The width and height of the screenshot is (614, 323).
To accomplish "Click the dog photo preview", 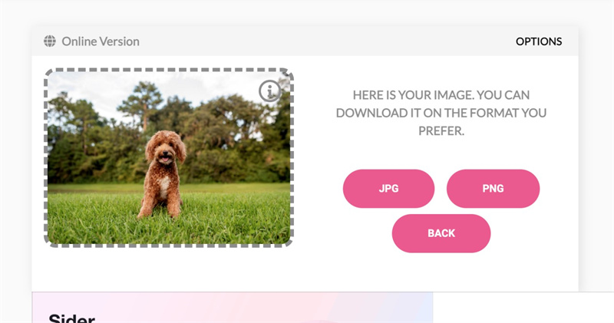I will (169, 158).
